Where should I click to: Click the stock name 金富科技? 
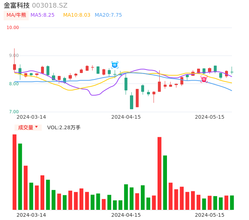pyautogui.click(x=17, y=5)
